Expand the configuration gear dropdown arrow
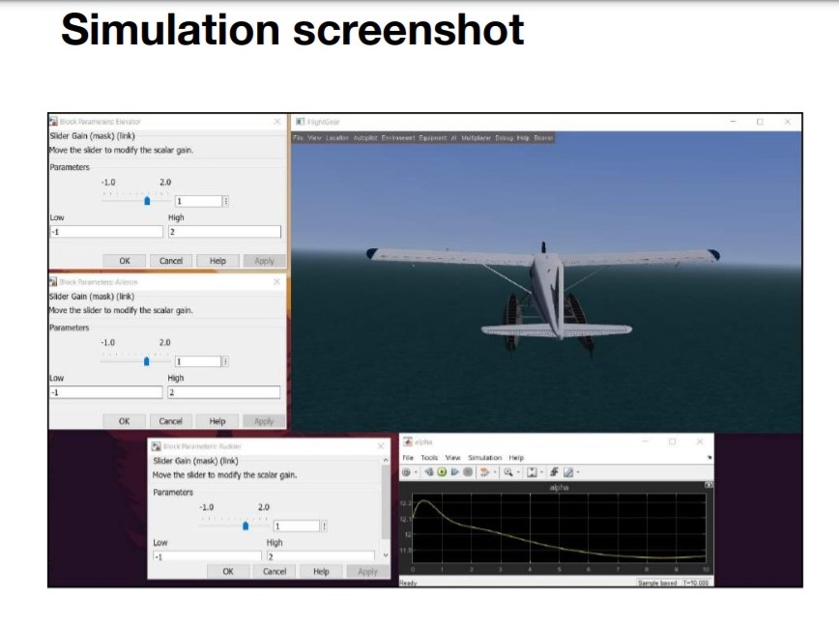The width and height of the screenshot is (839, 625). click(416, 472)
